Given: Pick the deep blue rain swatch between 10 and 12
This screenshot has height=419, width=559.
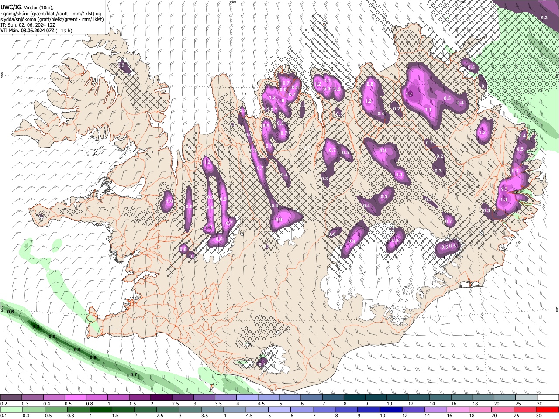Looking at the screenshot, I should (390, 409).
